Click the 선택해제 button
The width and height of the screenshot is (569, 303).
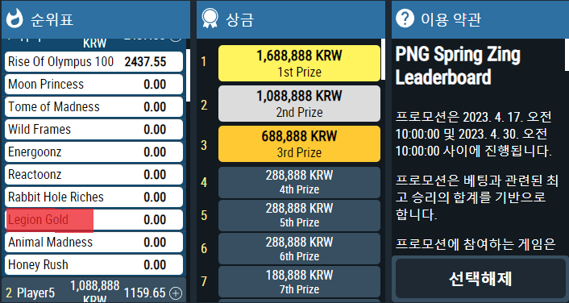480,279
